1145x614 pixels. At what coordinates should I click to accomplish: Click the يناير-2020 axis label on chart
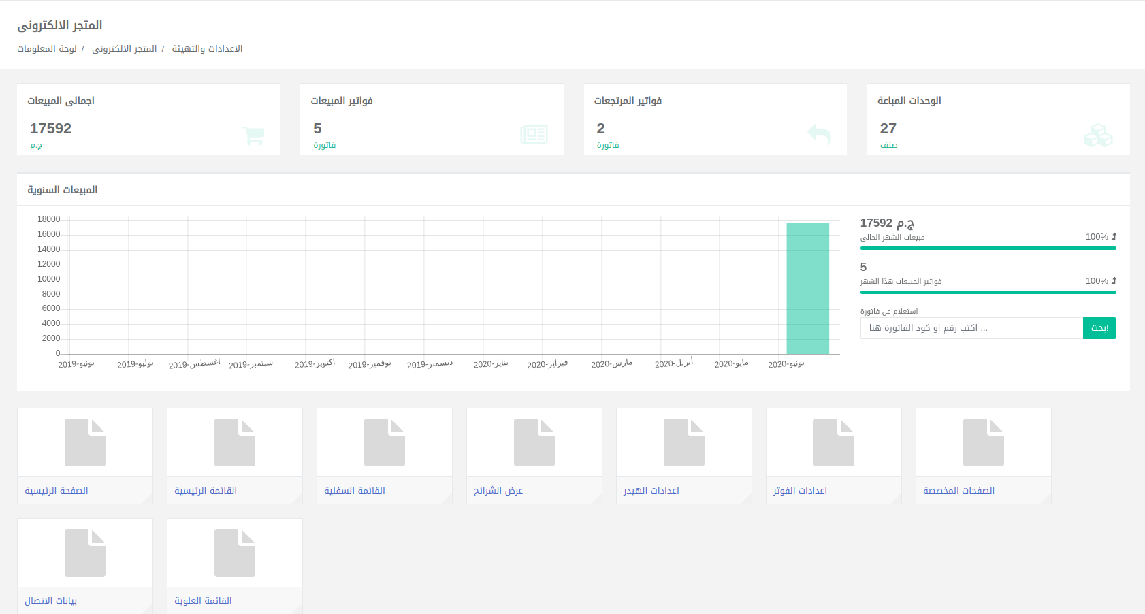coord(491,364)
